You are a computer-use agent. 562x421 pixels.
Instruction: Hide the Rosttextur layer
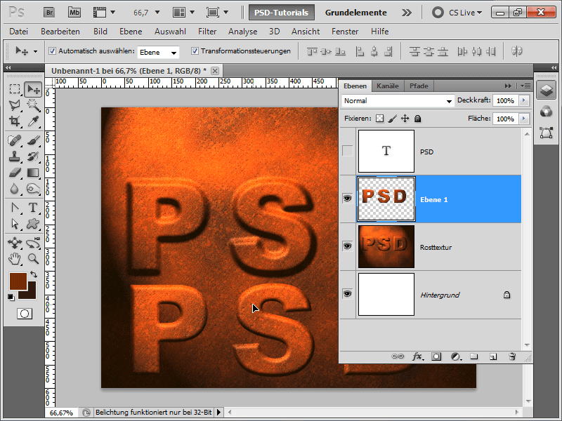click(347, 246)
